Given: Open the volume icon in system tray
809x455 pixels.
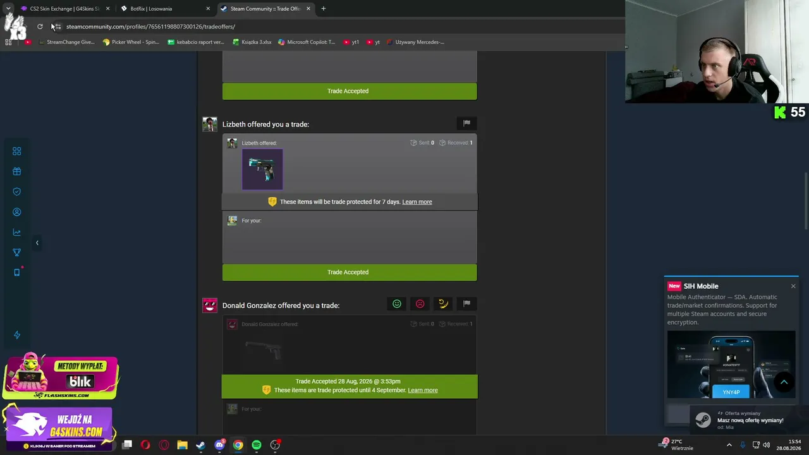Looking at the screenshot, I should 767,445.
